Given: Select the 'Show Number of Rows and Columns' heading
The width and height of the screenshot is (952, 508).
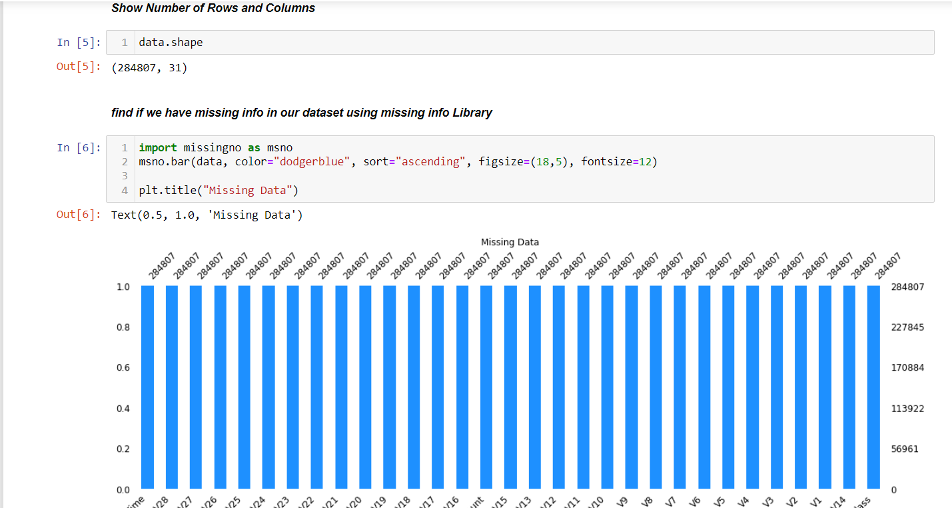Looking at the screenshot, I should (x=213, y=8).
